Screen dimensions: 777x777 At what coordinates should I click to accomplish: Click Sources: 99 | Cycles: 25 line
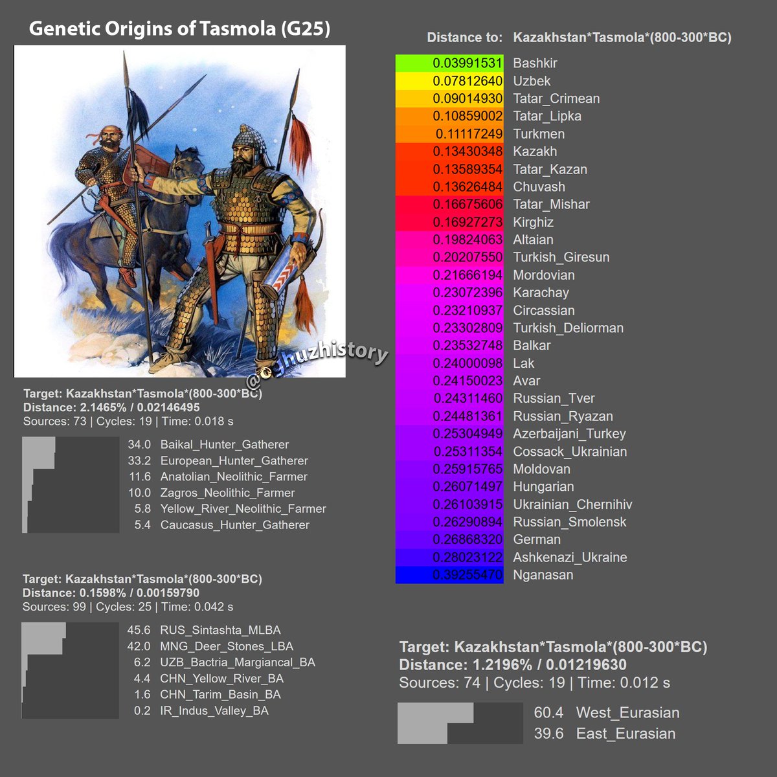pyautogui.click(x=128, y=607)
